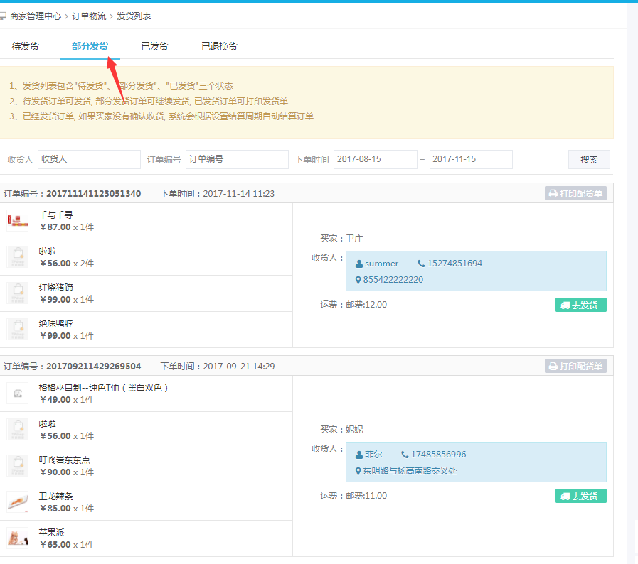Go to the 已退换货 tab
This screenshot has height=564, width=638.
pyautogui.click(x=219, y=47)
